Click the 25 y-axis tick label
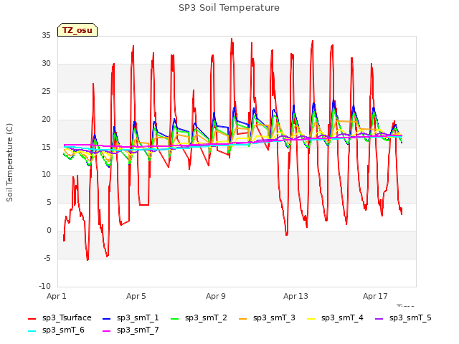 (46, 92)
